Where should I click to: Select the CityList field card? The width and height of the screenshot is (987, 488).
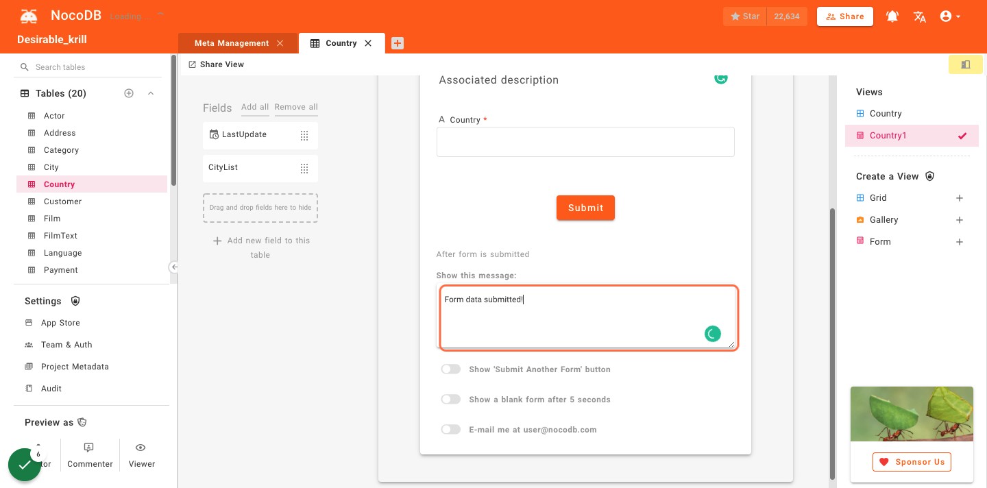(x=260, y=169)
